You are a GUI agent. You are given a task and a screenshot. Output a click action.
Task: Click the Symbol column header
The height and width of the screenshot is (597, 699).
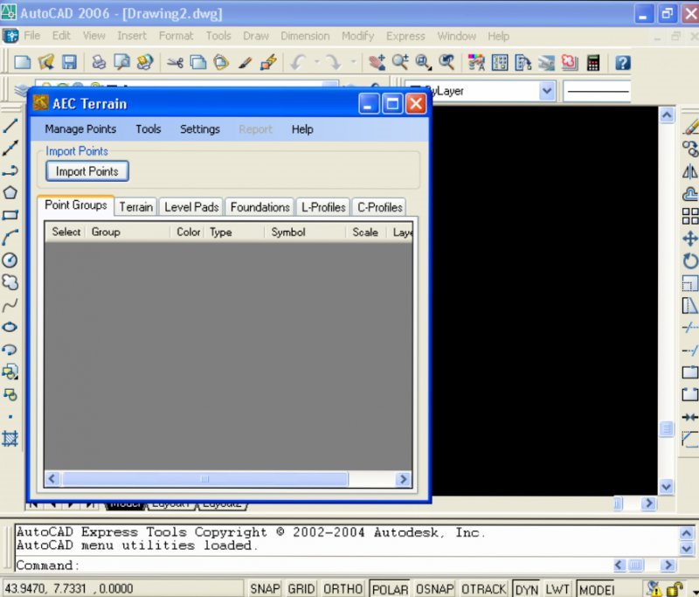pos(305,232)
